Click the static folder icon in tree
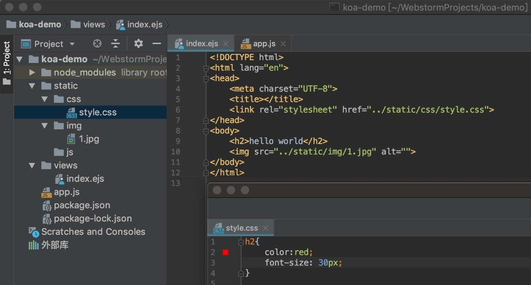The height and width of the screenshot is (285, 531). (x=46, y=86)
